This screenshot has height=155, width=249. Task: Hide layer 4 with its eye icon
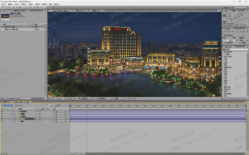click(2, 119)
